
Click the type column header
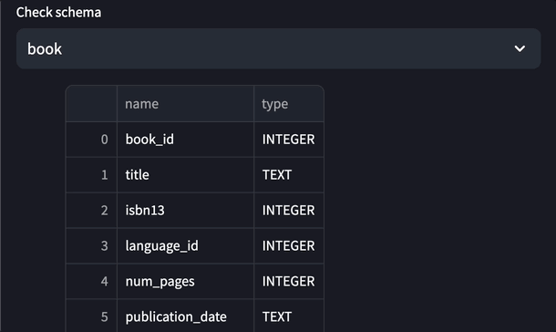(289, 104)
